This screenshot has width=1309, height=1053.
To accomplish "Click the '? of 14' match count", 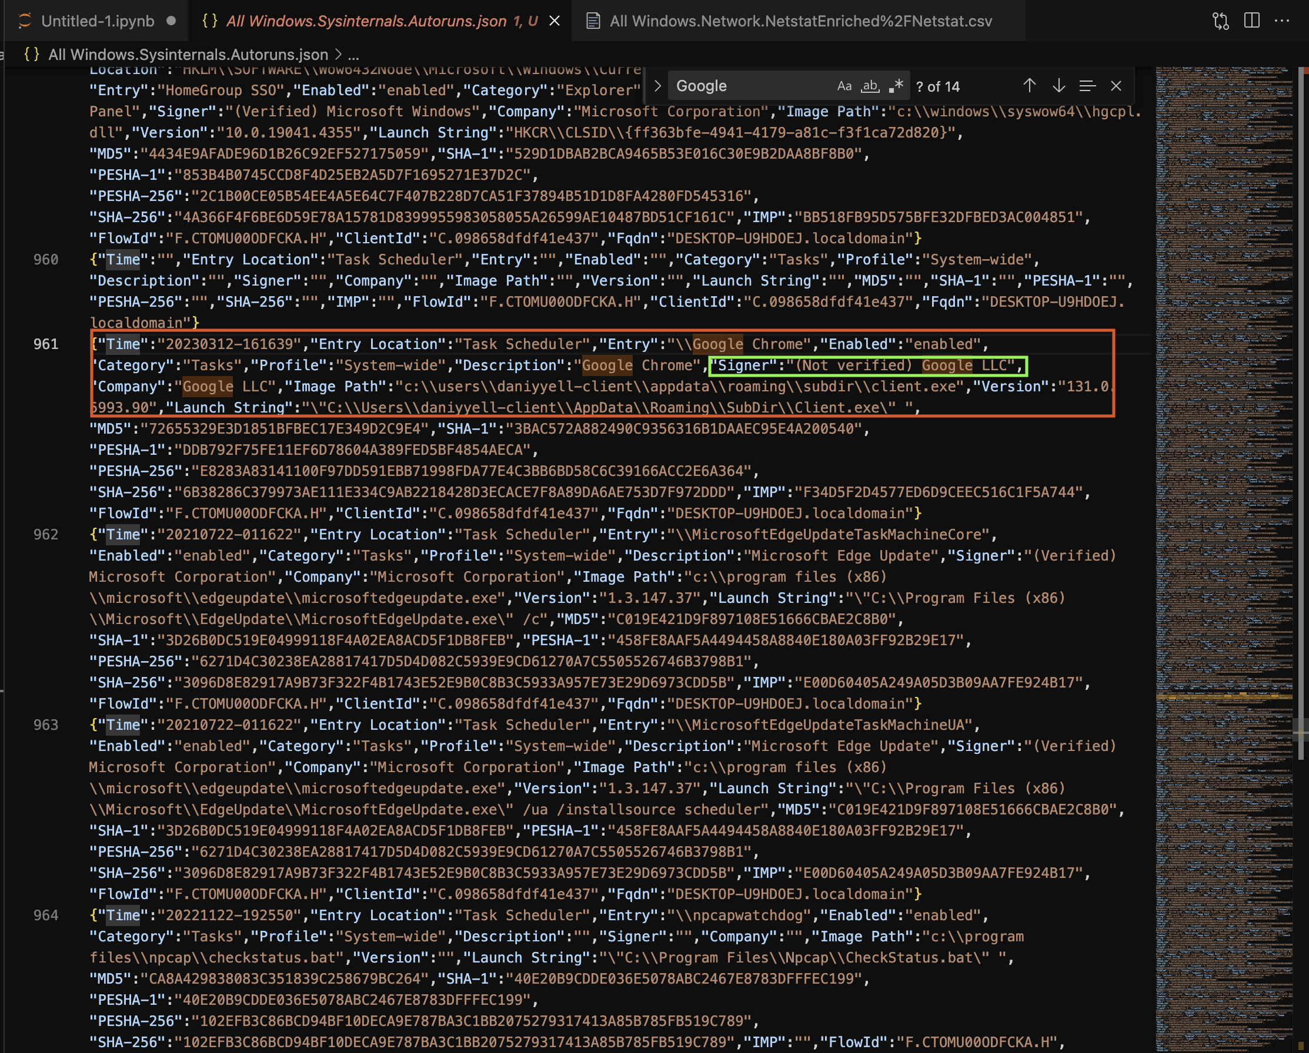I will pos(938,87).
